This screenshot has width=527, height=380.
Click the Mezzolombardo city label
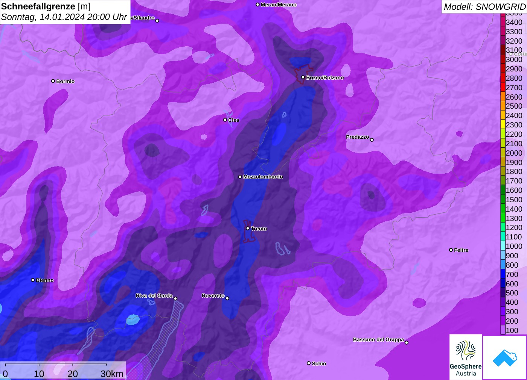click(x=263, y=177)
